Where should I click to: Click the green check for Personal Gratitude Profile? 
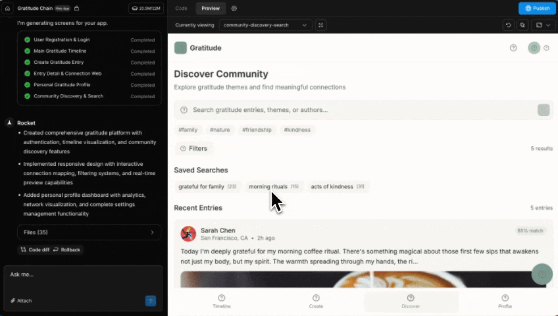point(27,85)
